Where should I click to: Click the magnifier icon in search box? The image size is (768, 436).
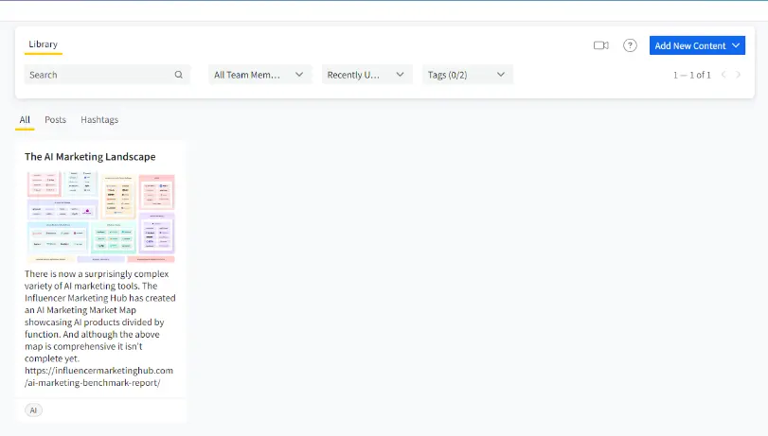pos(178,75)
